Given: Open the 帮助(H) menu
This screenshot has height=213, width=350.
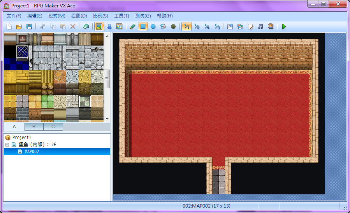Looking at the screenshot, I should click(x=165, y=16).
